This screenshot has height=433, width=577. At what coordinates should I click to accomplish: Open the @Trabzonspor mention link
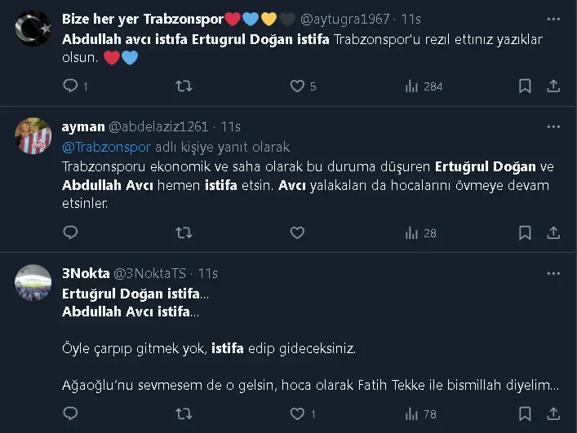point(106,148)
